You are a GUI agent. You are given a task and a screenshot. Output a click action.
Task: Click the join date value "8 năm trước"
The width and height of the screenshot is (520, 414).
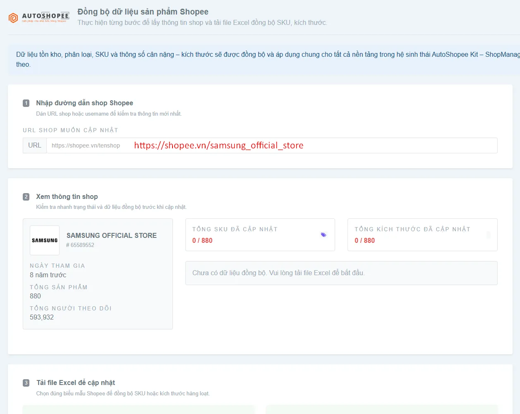48,275
